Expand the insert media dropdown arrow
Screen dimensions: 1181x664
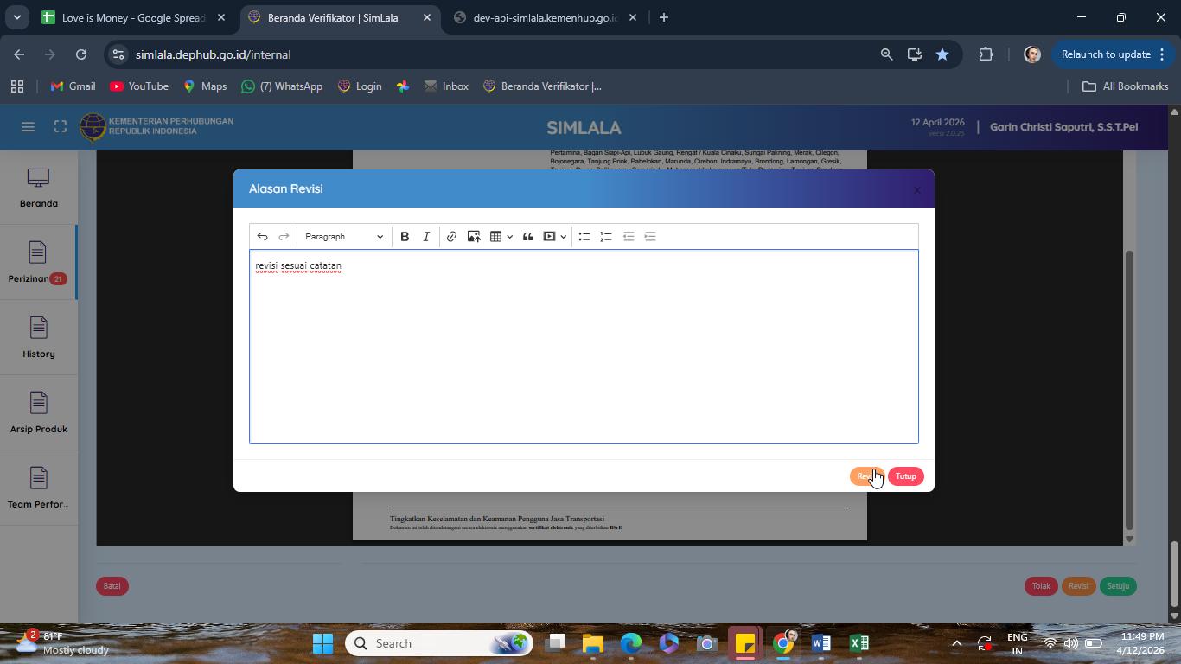point(563,237)
